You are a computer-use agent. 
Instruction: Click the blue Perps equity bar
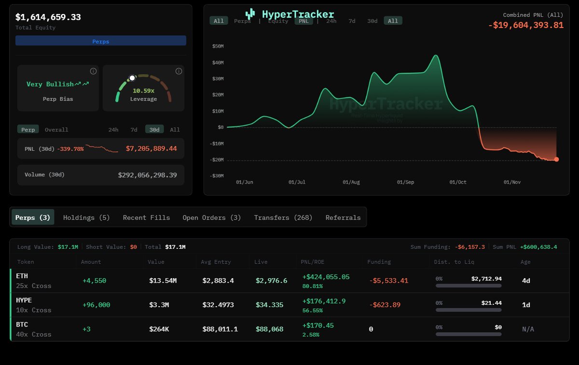[101, 41]
